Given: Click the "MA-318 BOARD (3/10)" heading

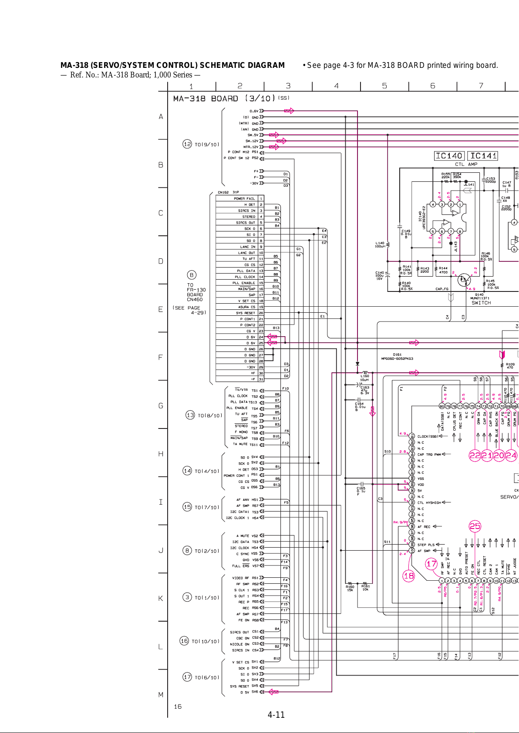Looking at the screenshot, I should click(224, 99).
